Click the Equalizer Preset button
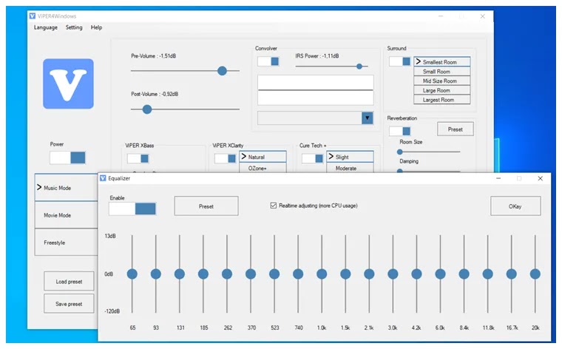Screen dimensions: 562x349 point(206,206)
